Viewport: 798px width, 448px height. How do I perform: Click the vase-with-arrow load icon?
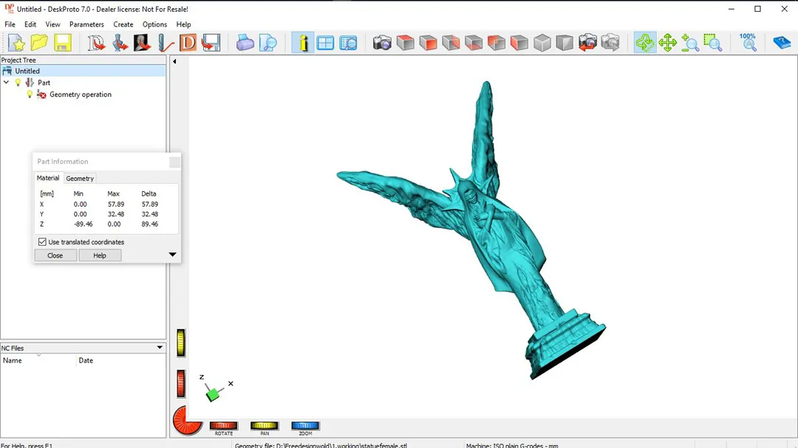click(120, 43)
